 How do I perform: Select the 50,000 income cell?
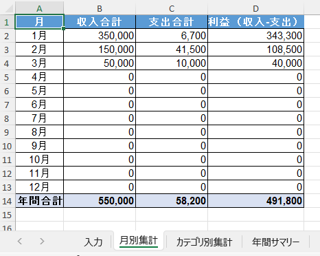pyautogui.click(x=100, y=63)
